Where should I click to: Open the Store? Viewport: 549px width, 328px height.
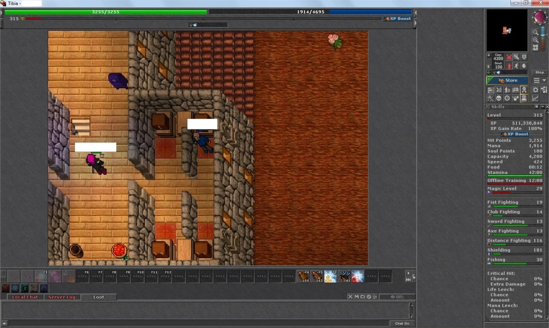click(507, 80)
